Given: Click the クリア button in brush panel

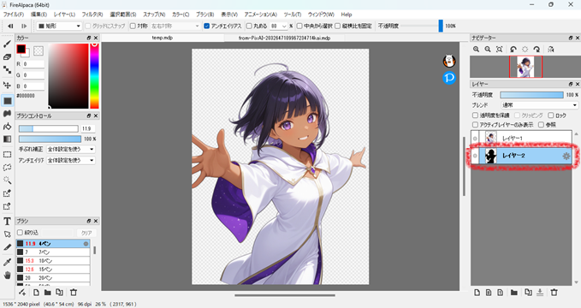Looking at the screenshot, I should coord(86,233).
